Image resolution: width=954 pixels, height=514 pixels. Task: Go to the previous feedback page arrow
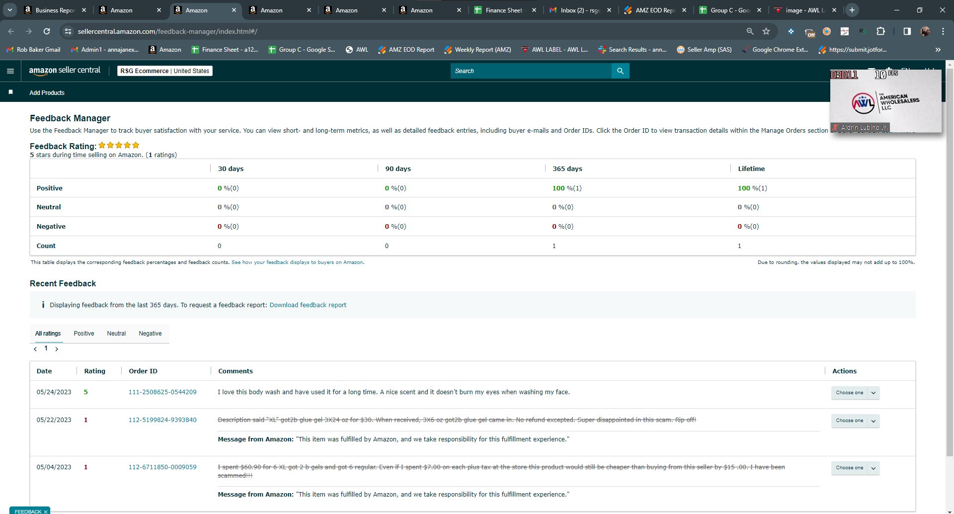35,349
